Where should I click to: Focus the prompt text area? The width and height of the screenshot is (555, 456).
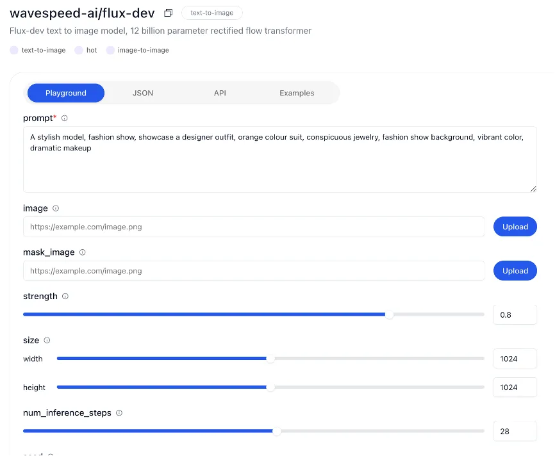click(280, 159)
